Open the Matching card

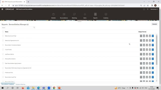pyautogui.click(x=74, y=16)
